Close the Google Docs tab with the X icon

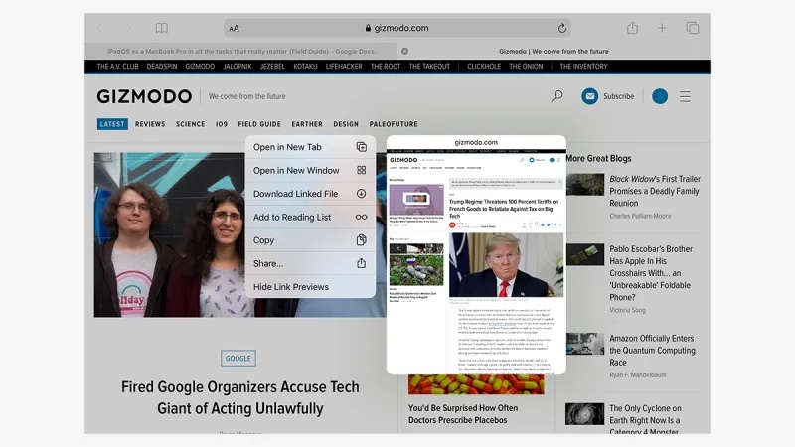click(404, 52)
